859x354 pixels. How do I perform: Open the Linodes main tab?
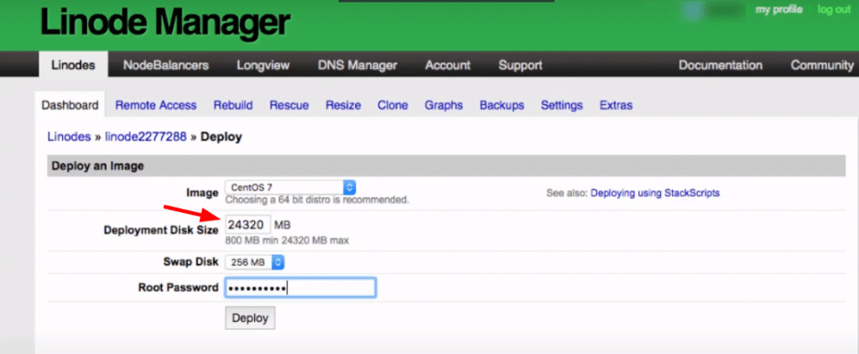[x=74, y=65]
